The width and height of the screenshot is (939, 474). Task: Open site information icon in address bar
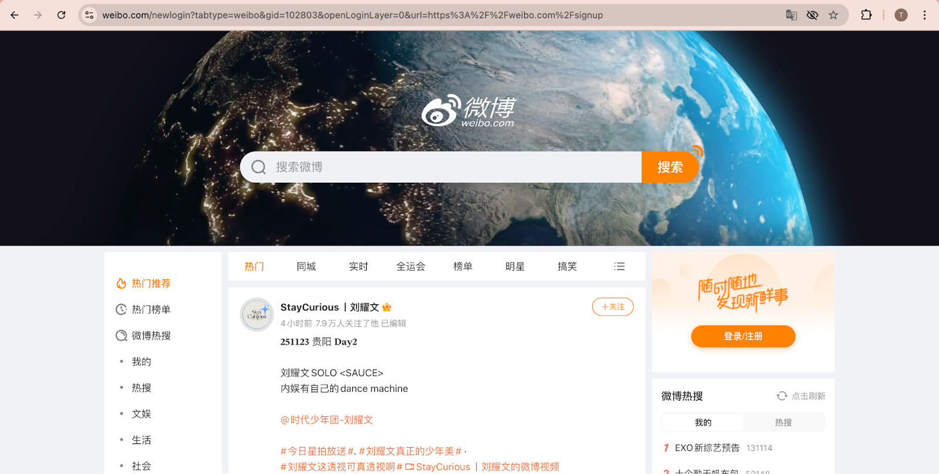click(x=89, y=15)
